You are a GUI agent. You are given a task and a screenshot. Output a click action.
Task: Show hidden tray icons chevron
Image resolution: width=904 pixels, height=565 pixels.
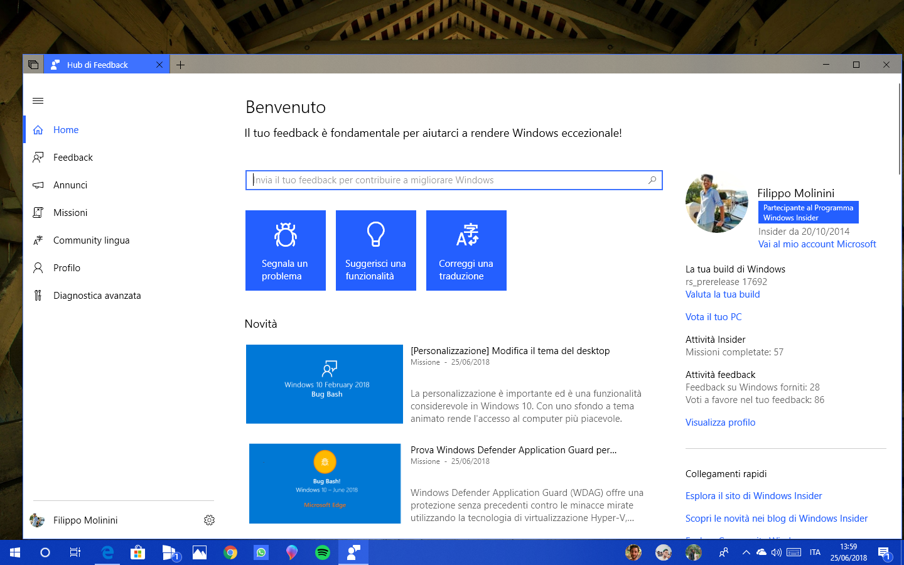point(746,552)
